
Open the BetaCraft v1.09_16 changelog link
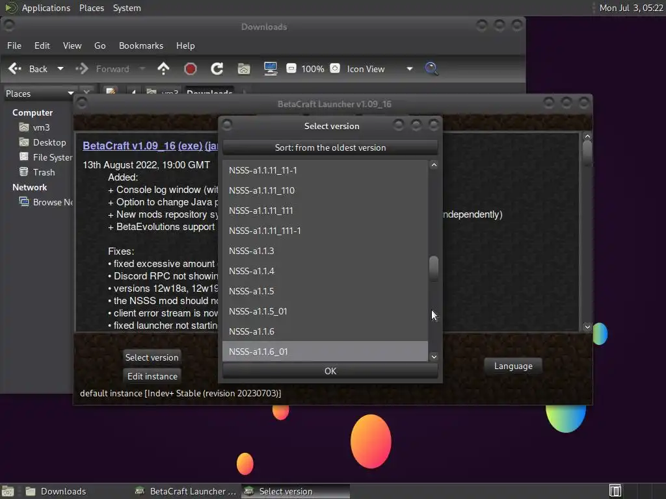(x=129, y=146)
